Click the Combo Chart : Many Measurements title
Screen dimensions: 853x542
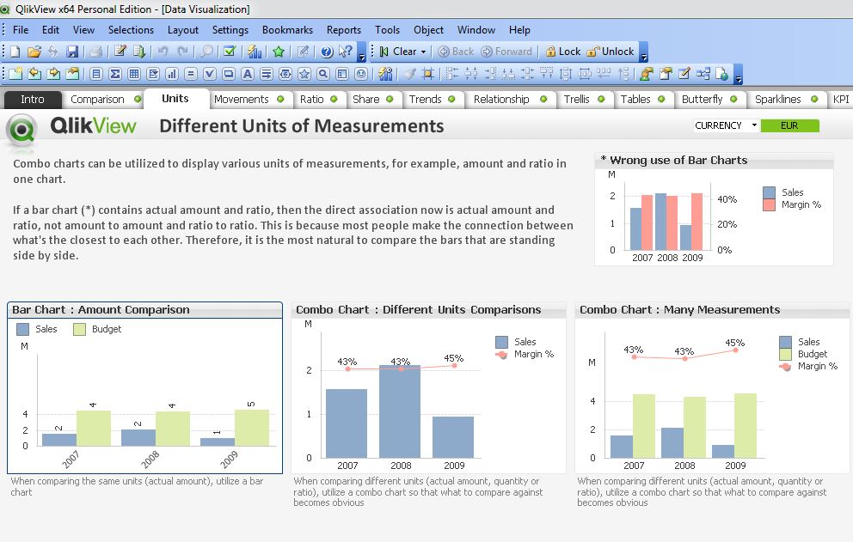679,310
